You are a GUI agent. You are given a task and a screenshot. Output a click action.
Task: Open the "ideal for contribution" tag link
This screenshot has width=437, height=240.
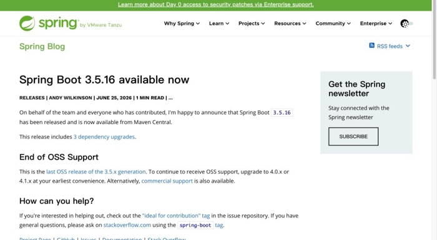tap(176, 216)
